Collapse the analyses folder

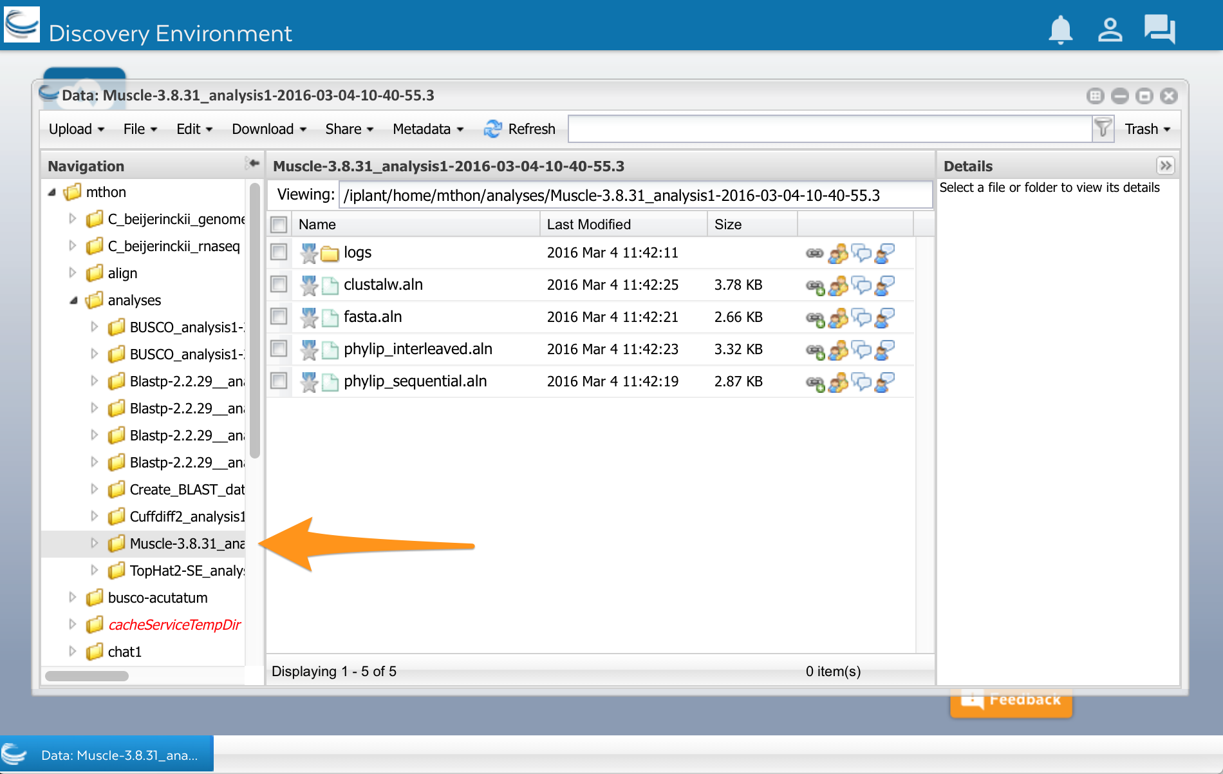[73, 300]
